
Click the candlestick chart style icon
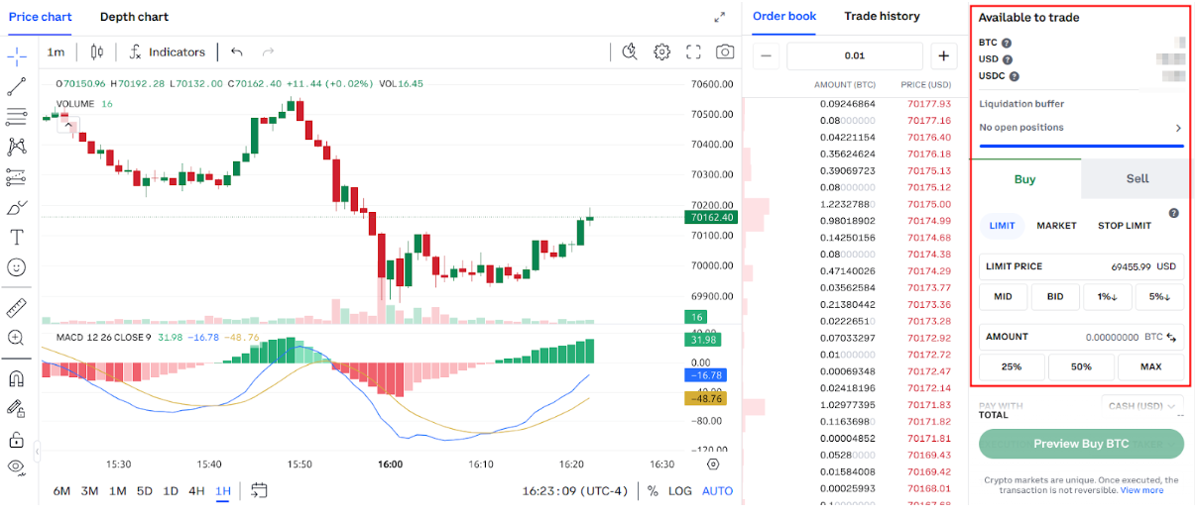tap(96, 52)
